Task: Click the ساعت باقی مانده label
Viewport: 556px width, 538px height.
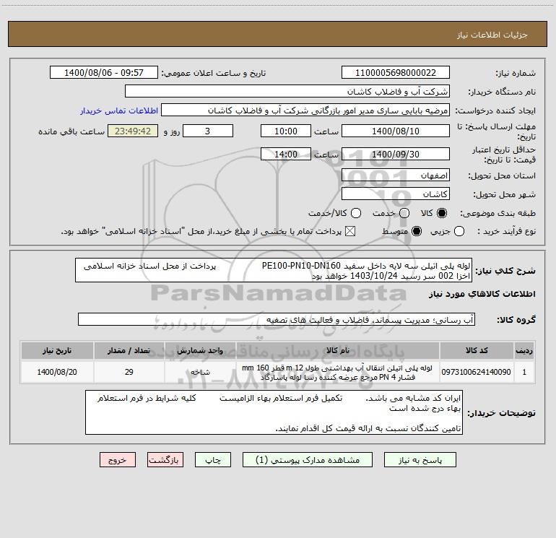Action: 71,131
